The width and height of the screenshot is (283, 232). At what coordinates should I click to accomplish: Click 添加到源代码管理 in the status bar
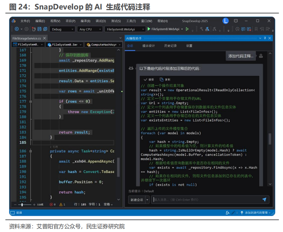[x=256, y=212]
